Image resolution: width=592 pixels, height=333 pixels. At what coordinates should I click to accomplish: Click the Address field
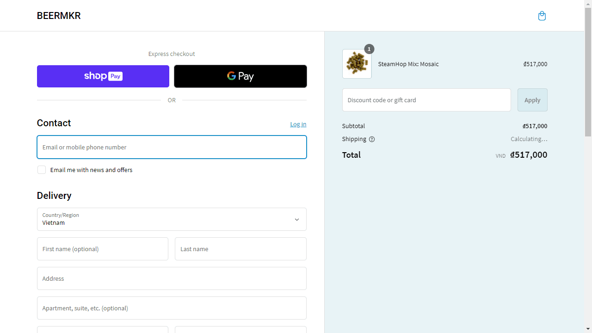[x=172, y=278]
